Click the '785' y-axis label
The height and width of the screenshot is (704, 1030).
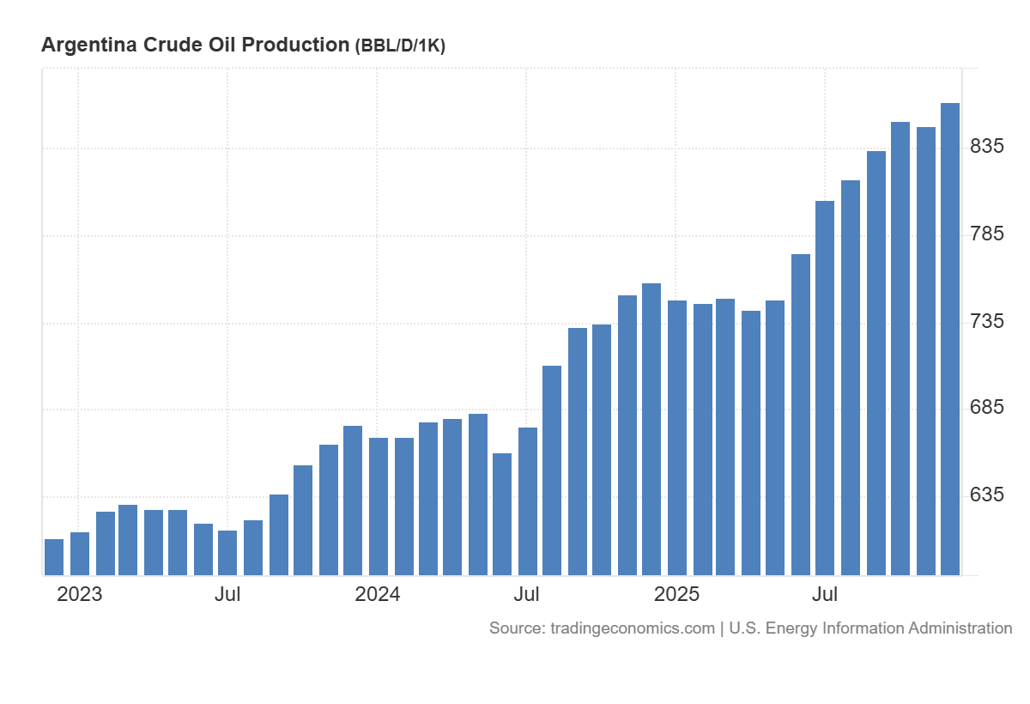coord(986,234)
